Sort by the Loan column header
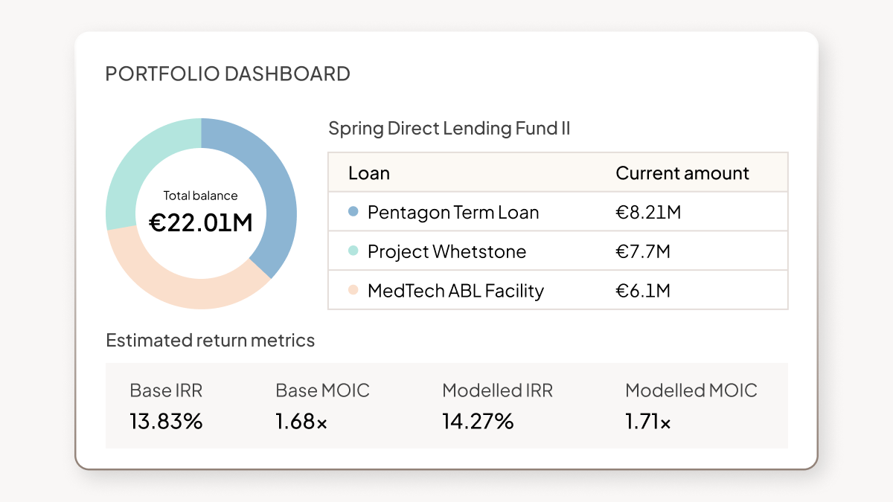893x502 pixels. pos(369,173)
